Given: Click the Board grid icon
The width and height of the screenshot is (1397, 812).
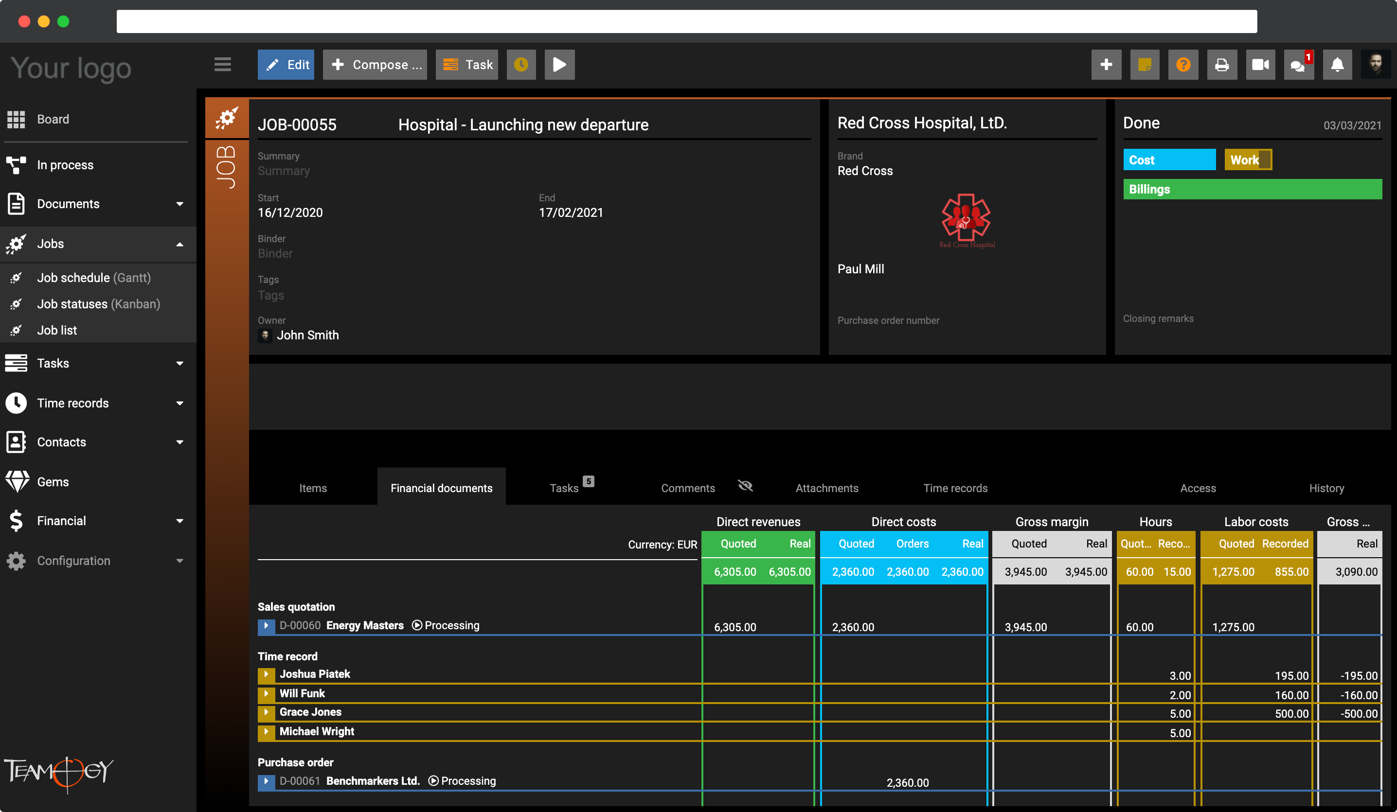Looking at the screenshot, I should (x=16, y=119).
